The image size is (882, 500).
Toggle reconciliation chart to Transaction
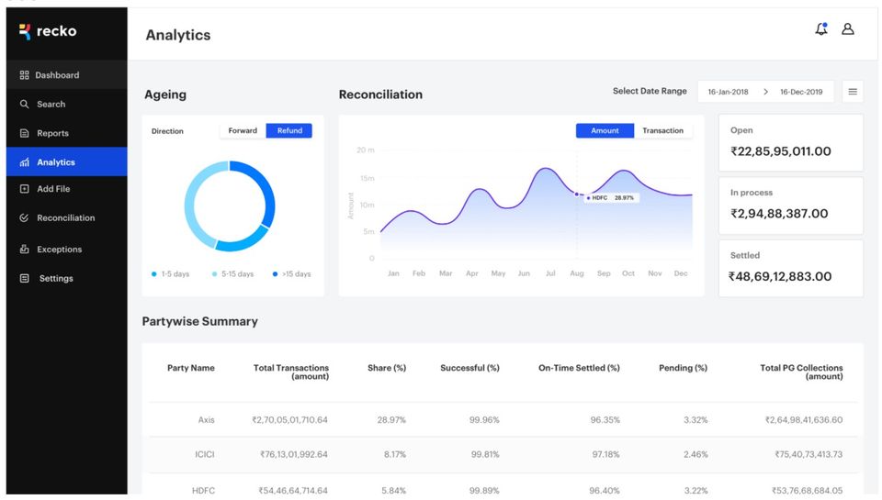(662, 131)
